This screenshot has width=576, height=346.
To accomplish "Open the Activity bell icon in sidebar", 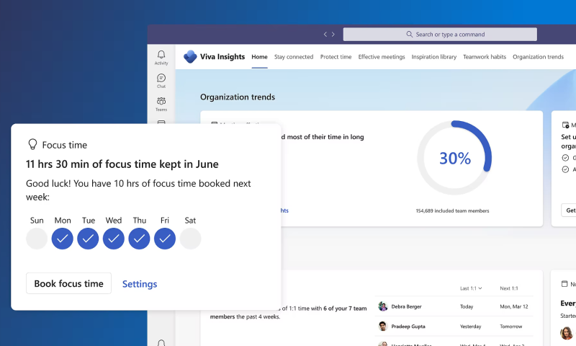I will 161,55.
